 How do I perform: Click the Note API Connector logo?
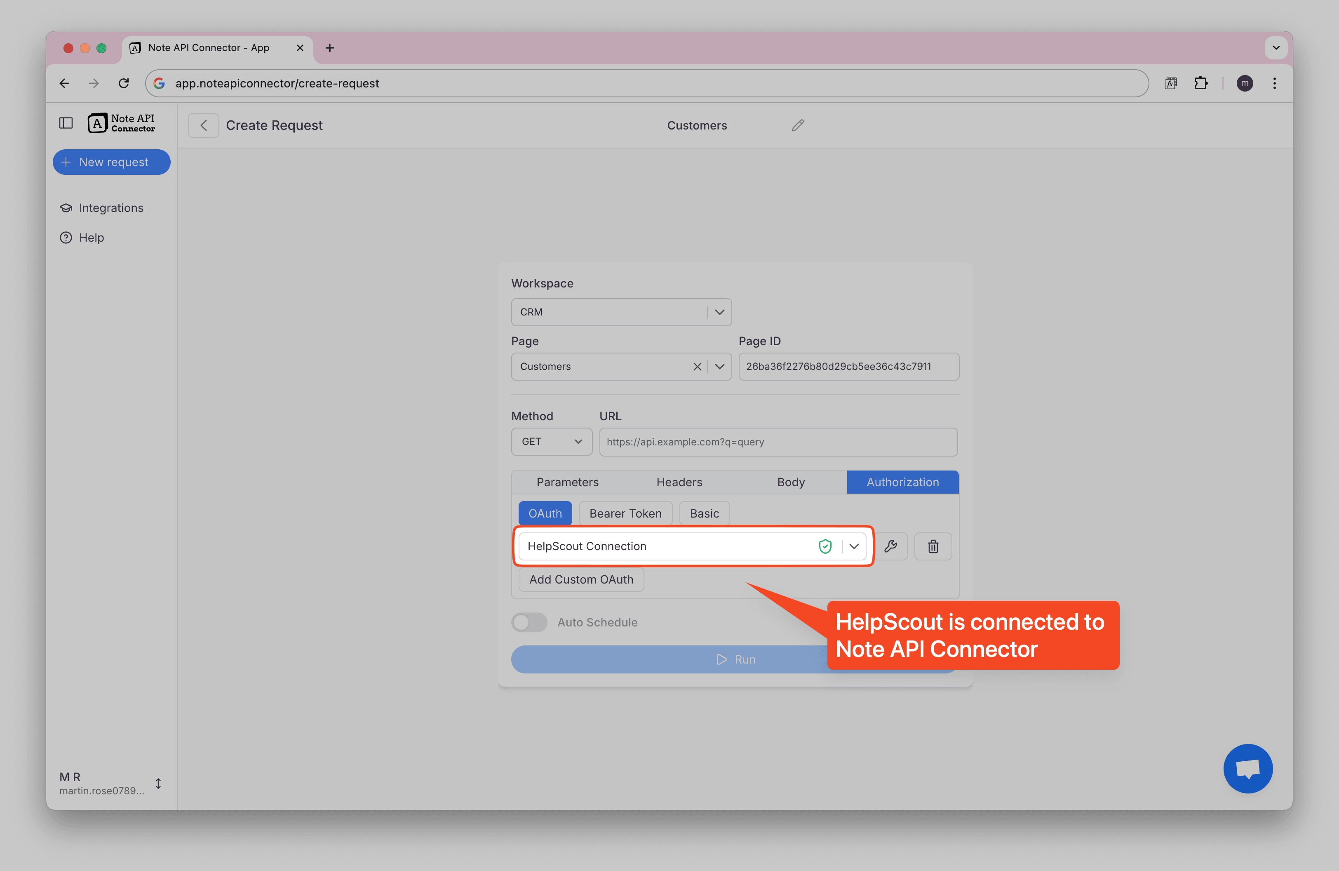(121, 123)
